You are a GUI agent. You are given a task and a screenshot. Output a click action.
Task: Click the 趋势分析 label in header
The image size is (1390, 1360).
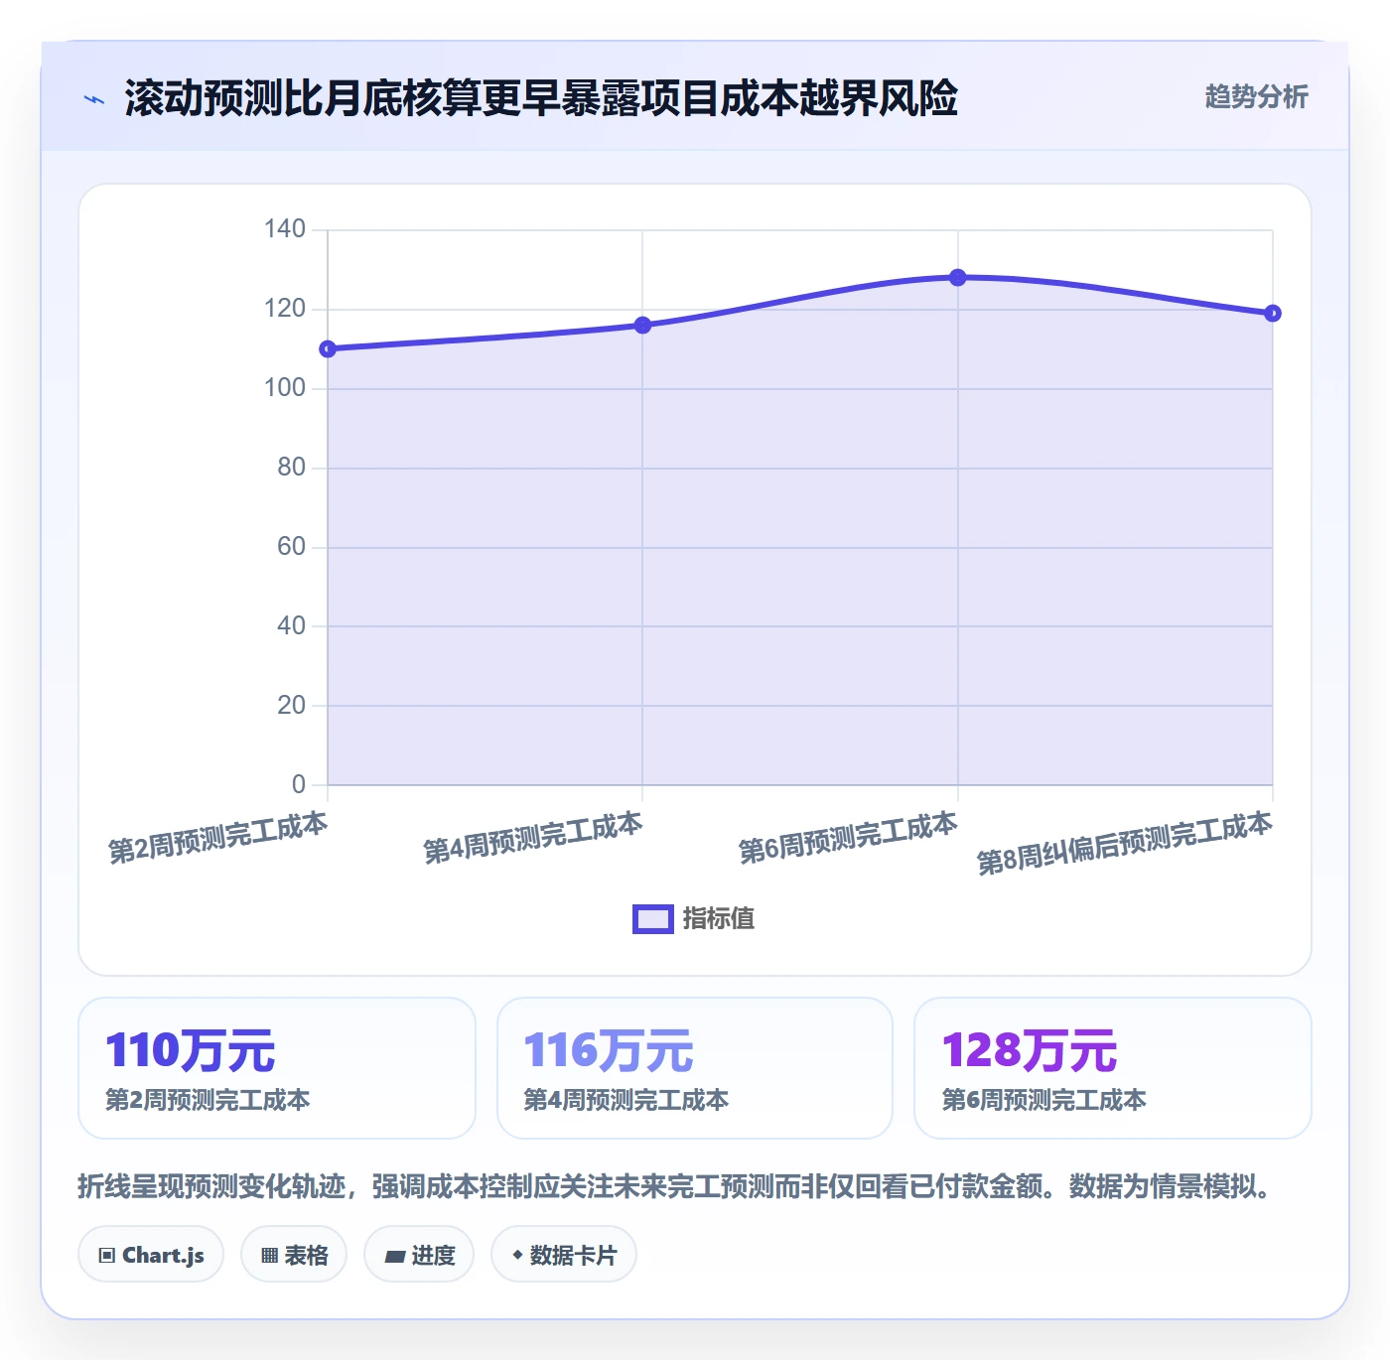click(1256, 96)
